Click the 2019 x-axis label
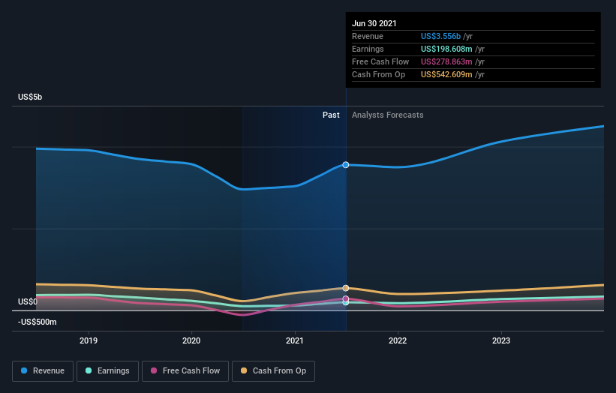 coord(89,340)
